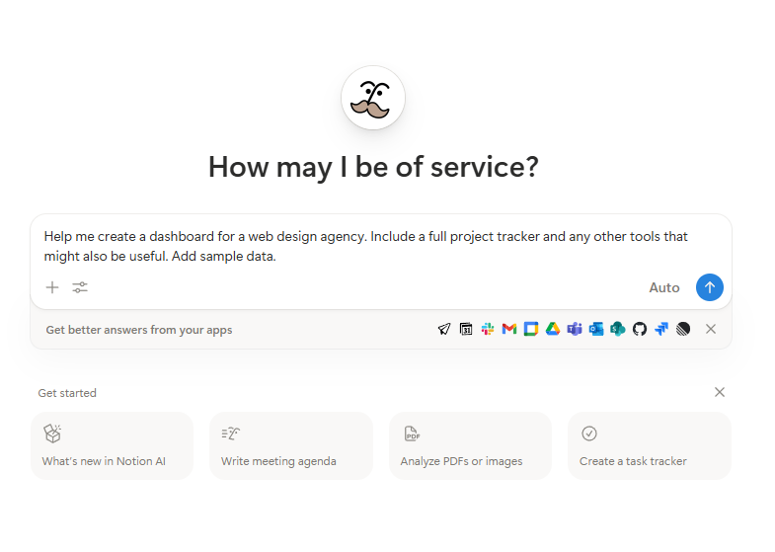Connect the Notion Calendar app icon

466,329
